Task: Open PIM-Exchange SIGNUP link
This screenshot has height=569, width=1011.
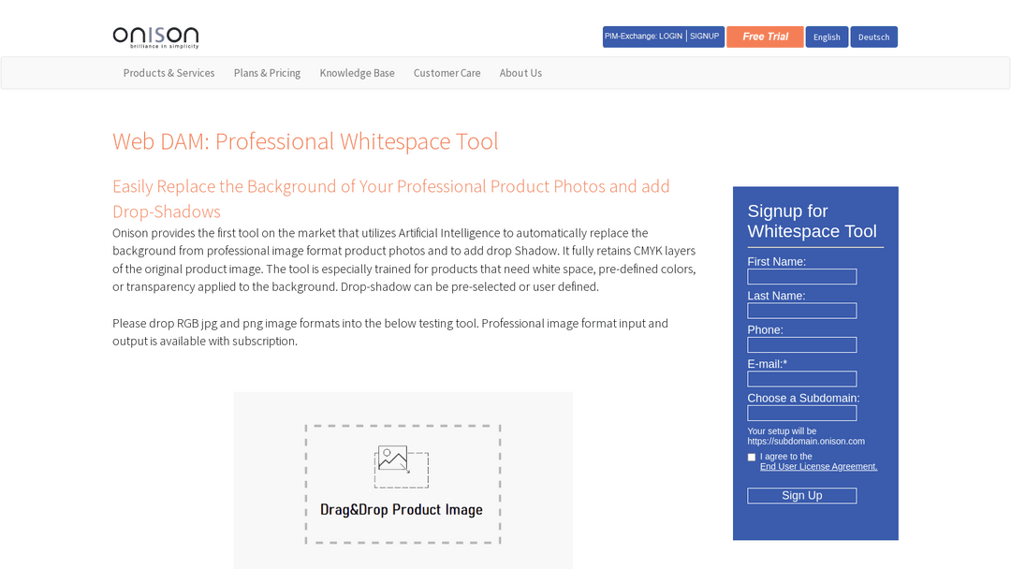Action: click(704, 36)
